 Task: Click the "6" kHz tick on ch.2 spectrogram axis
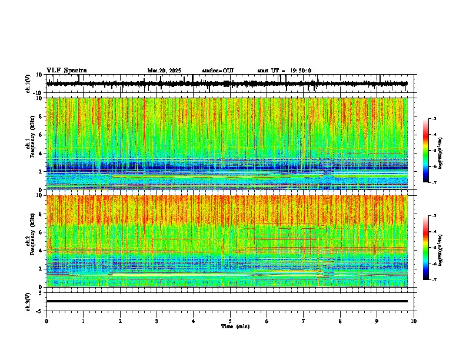click(42, 232)
